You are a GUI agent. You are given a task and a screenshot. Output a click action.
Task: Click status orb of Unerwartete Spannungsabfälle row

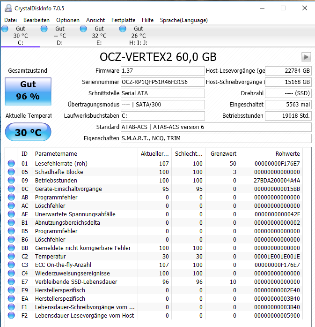pos(11,214)
